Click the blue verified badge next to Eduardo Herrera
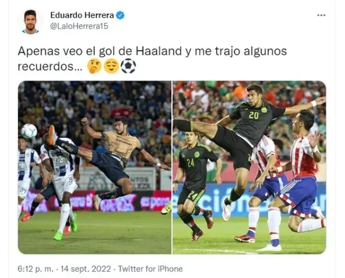The image size is (345, 278). point(120,15)
